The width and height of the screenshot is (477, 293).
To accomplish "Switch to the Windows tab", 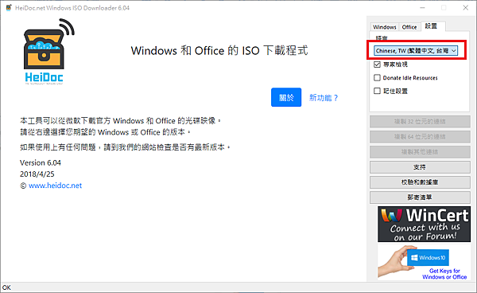I will pos(385,27).
